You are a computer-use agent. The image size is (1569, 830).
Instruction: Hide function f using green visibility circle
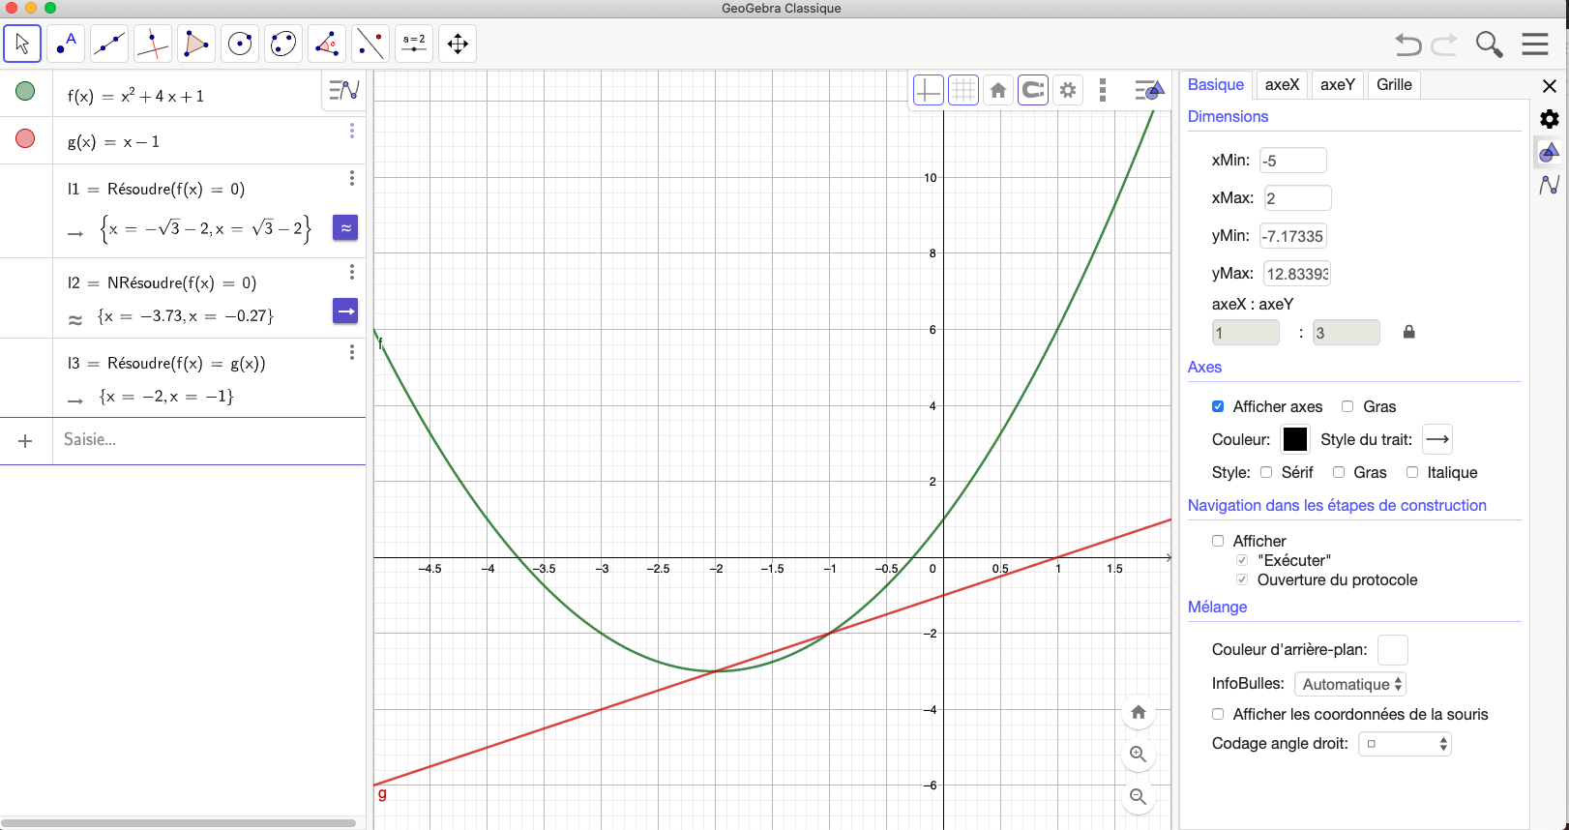point(25,91)
